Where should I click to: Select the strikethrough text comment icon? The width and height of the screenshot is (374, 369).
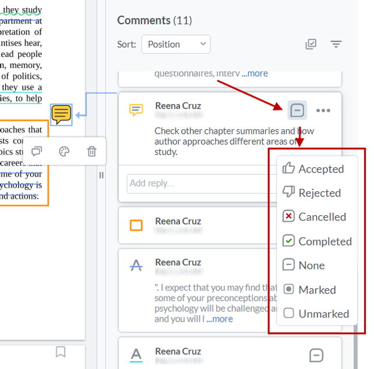click(x=136, y=265)
